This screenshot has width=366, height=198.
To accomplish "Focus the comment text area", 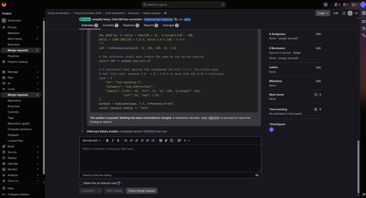I will coord(170,158).
